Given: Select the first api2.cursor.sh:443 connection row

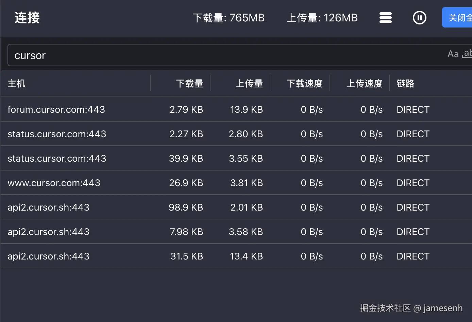Looking at the screenshot, I should point(136,207).
